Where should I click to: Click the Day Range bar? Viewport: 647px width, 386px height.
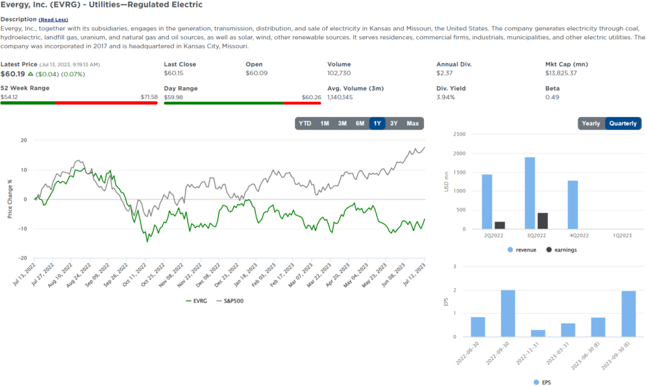(x=242, y=103)
